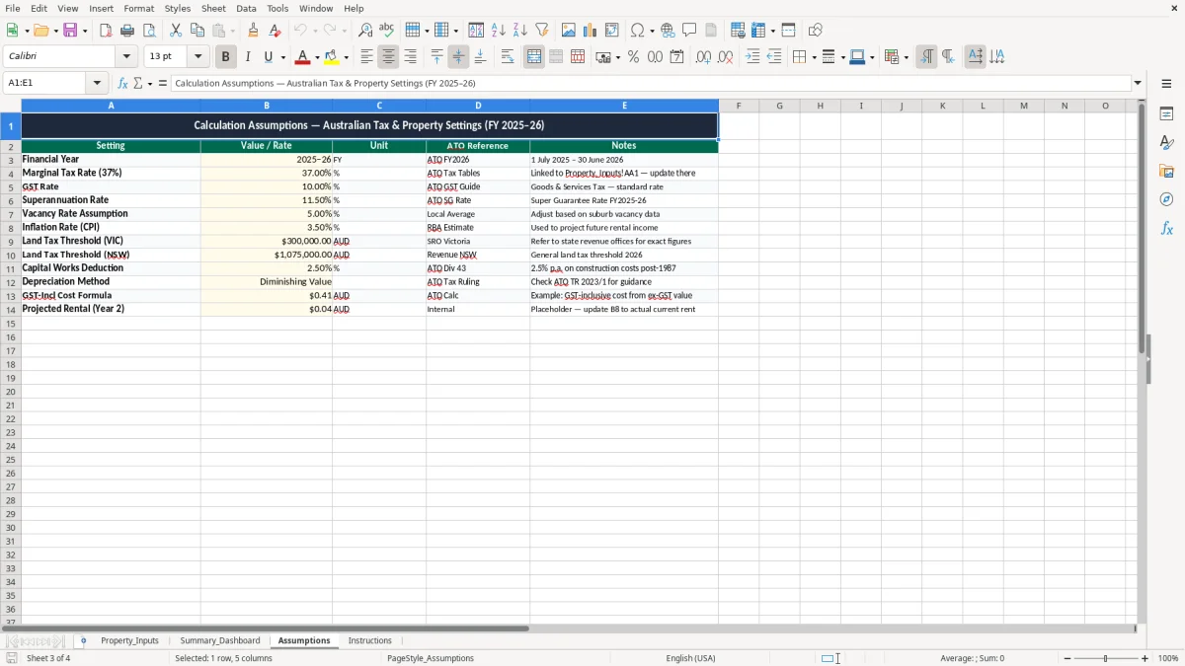Open the Function Wizard fx icon
This screenshot has width=1185, height=666.
point(122,84)
